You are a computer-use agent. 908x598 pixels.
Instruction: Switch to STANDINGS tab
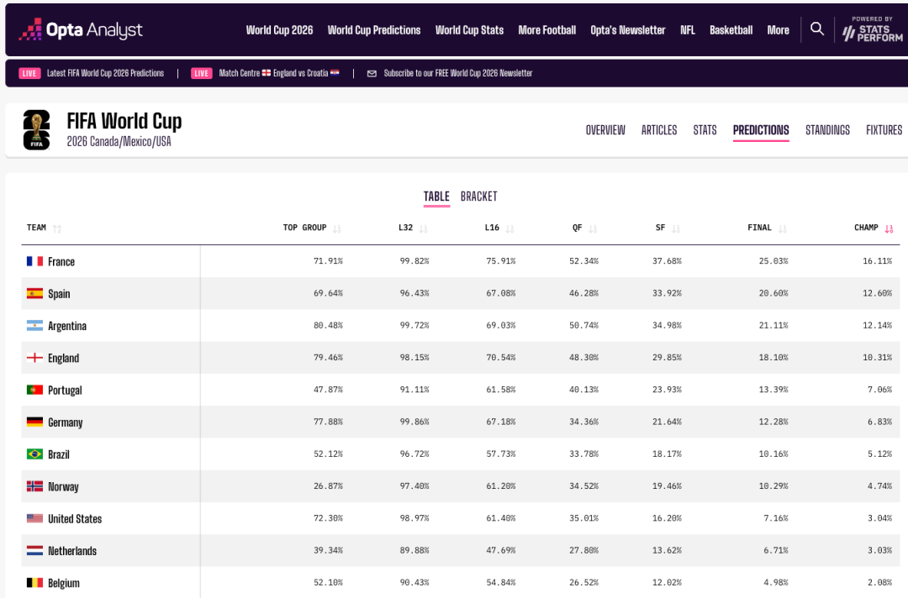pos(827,130)
